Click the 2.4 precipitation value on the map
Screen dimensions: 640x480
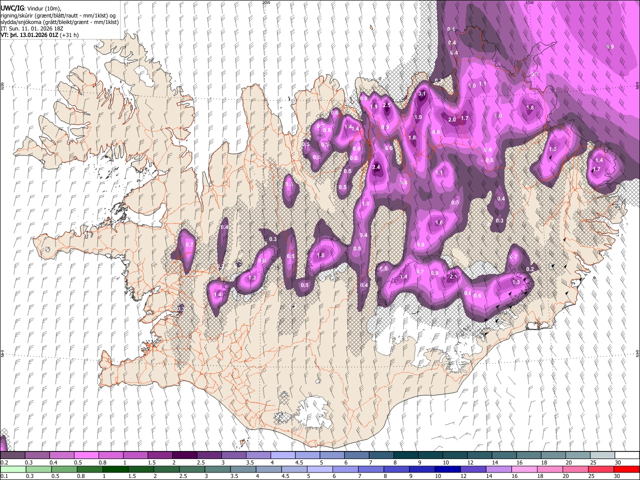(376, 167)
